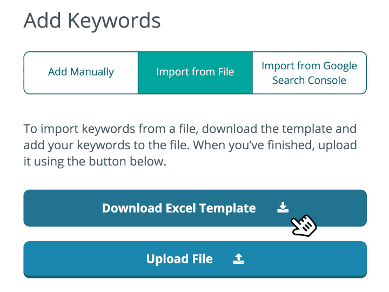Open Import from Google Search Console tab
This screenshot has width=389, height=292.
pyautogui.click(x=309, y=72)
